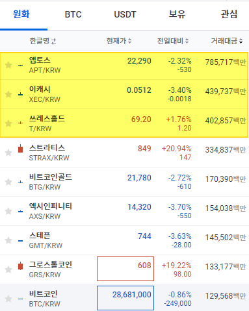Click the GRS/KRW ticker text
This screenshot has height=311, width=249.
click(45, 275)
